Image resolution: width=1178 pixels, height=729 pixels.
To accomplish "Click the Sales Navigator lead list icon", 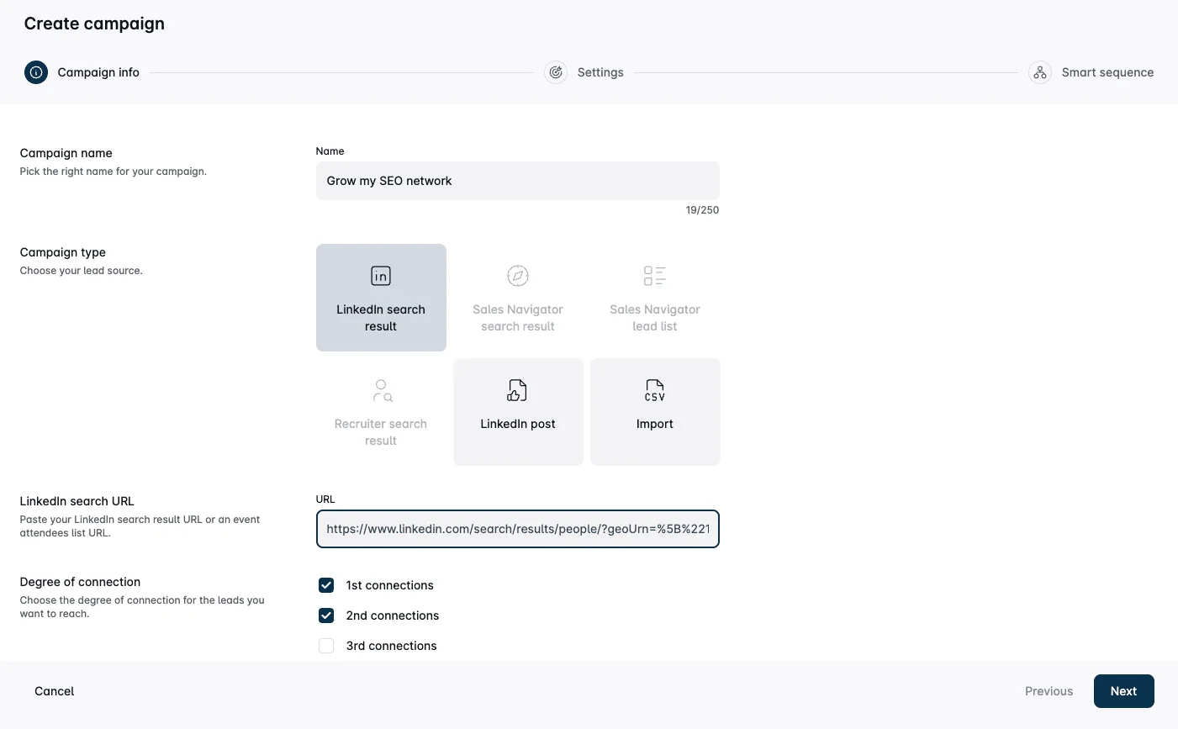I will click(x=655, y=276).
